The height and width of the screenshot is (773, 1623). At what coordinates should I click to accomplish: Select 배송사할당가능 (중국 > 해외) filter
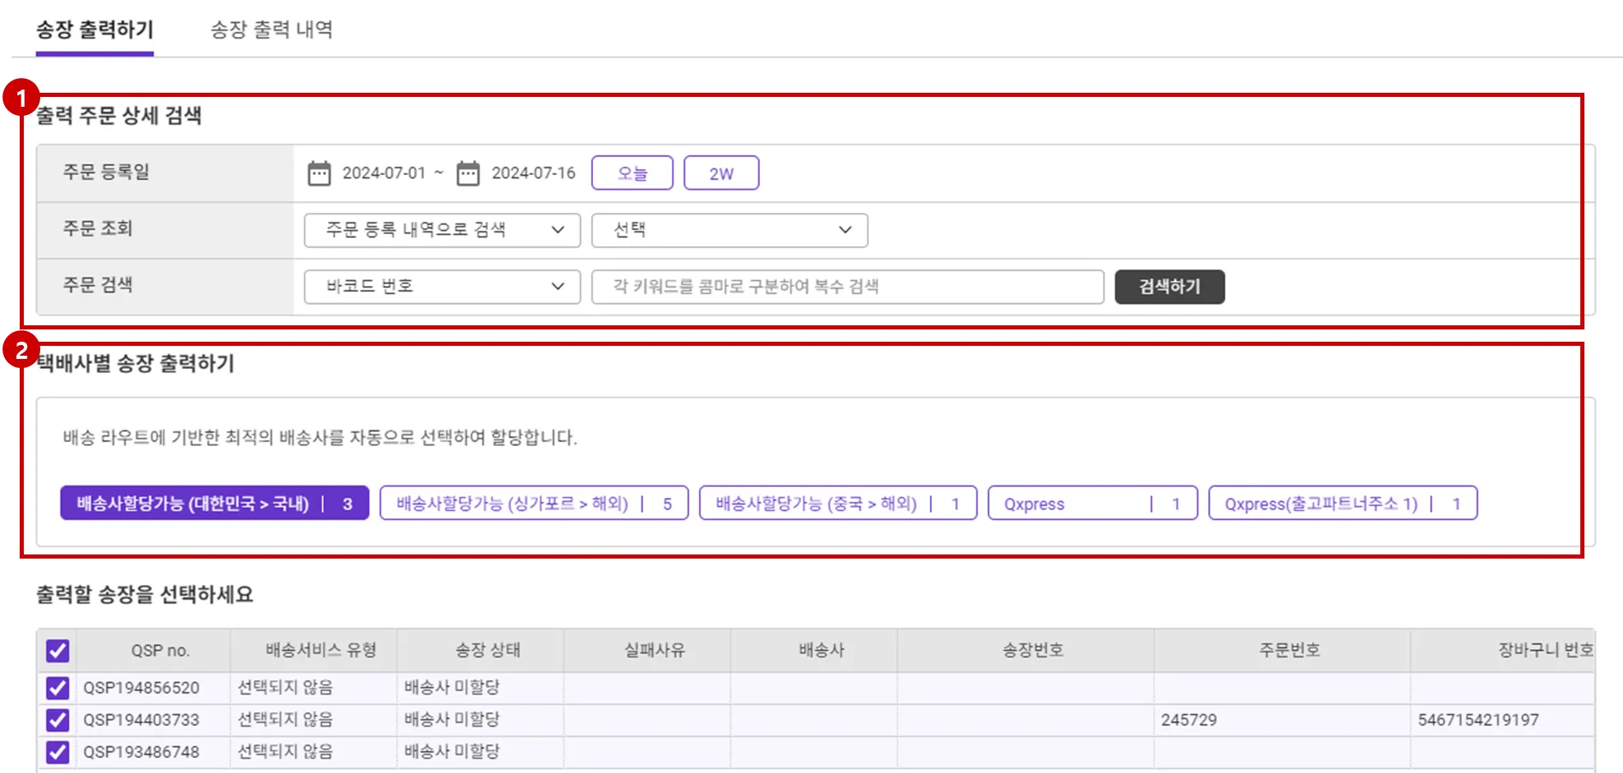[x=838, y=504]
